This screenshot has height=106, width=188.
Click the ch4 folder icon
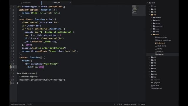coord(152,57)
